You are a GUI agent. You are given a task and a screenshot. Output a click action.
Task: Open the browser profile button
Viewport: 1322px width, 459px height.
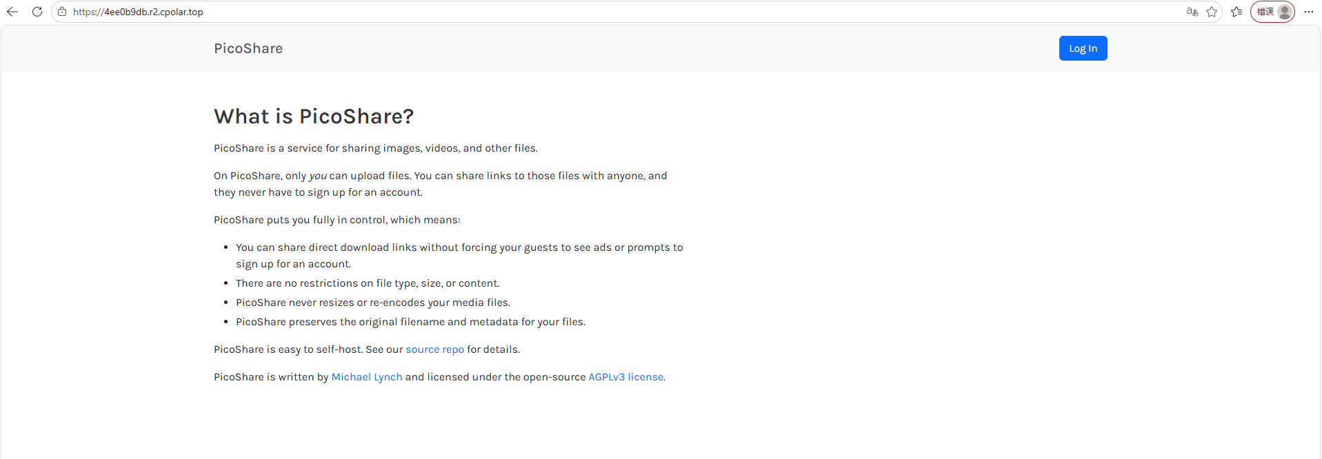(x=1272, y=12)
